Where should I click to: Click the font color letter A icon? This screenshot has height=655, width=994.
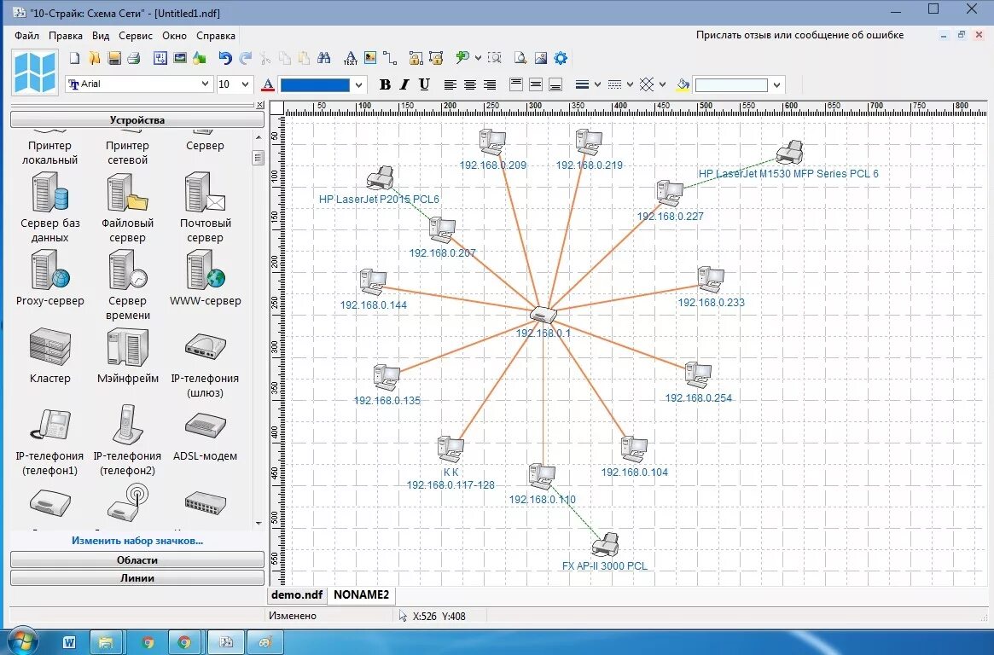point(268,84)
